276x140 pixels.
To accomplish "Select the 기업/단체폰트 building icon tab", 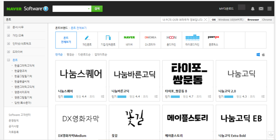I will [x=108, y=40].
